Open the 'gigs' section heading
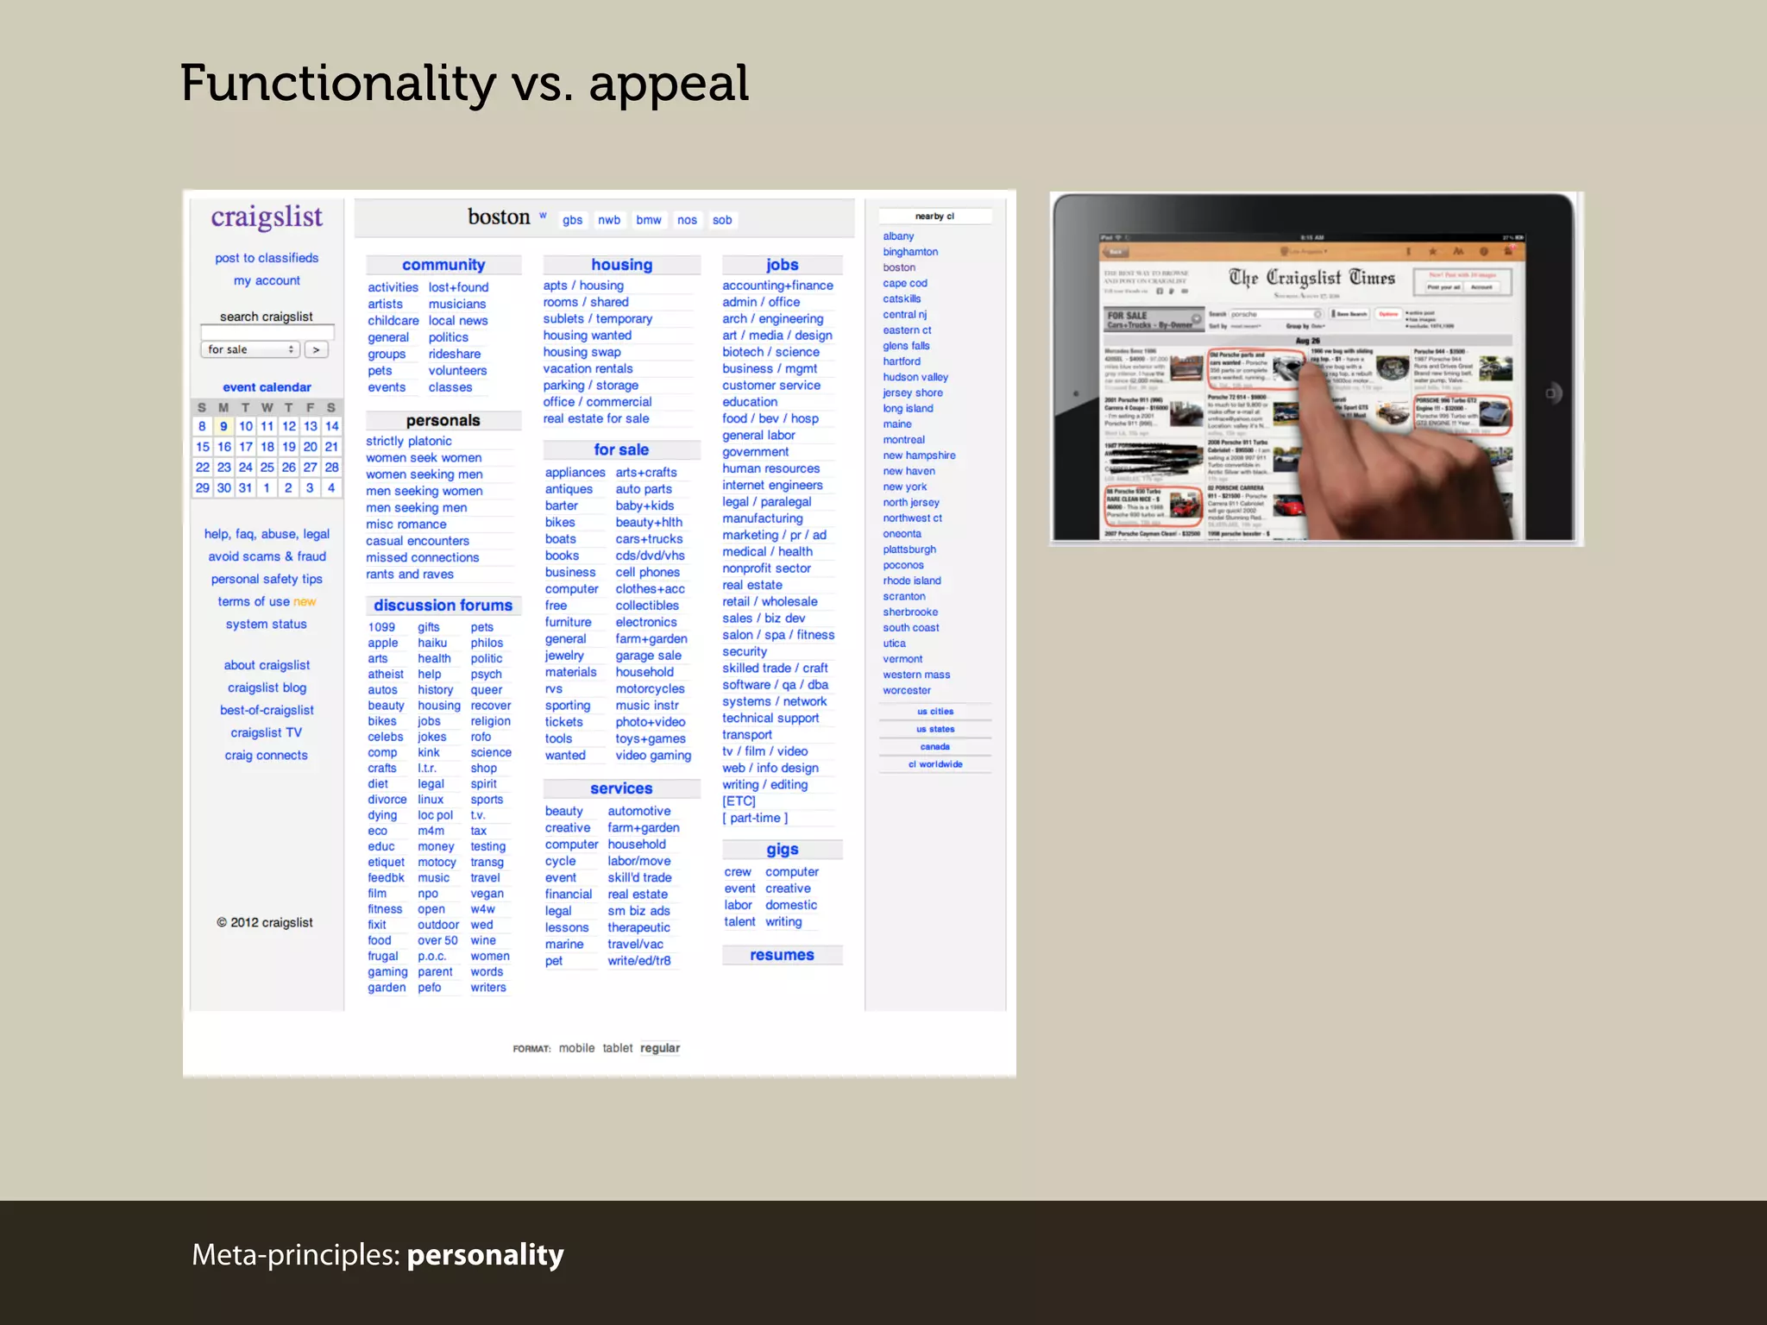 click(x=782, y=850)
